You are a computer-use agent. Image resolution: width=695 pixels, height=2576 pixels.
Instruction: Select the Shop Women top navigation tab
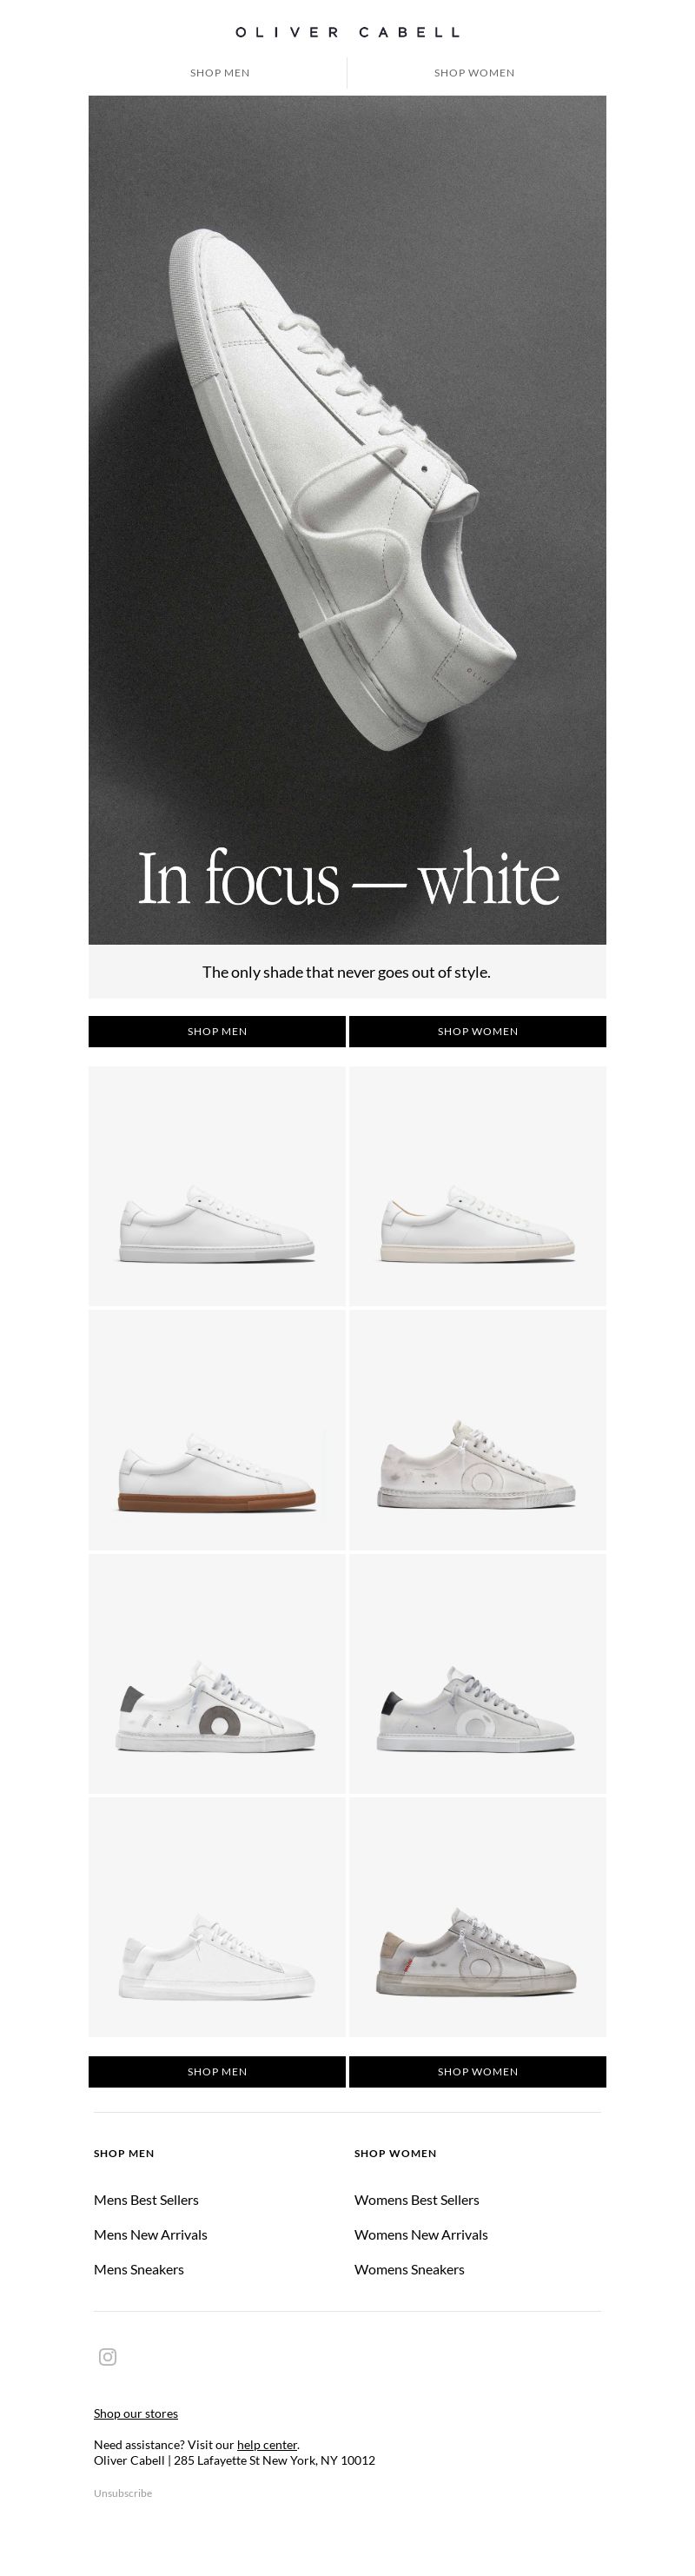475,73
